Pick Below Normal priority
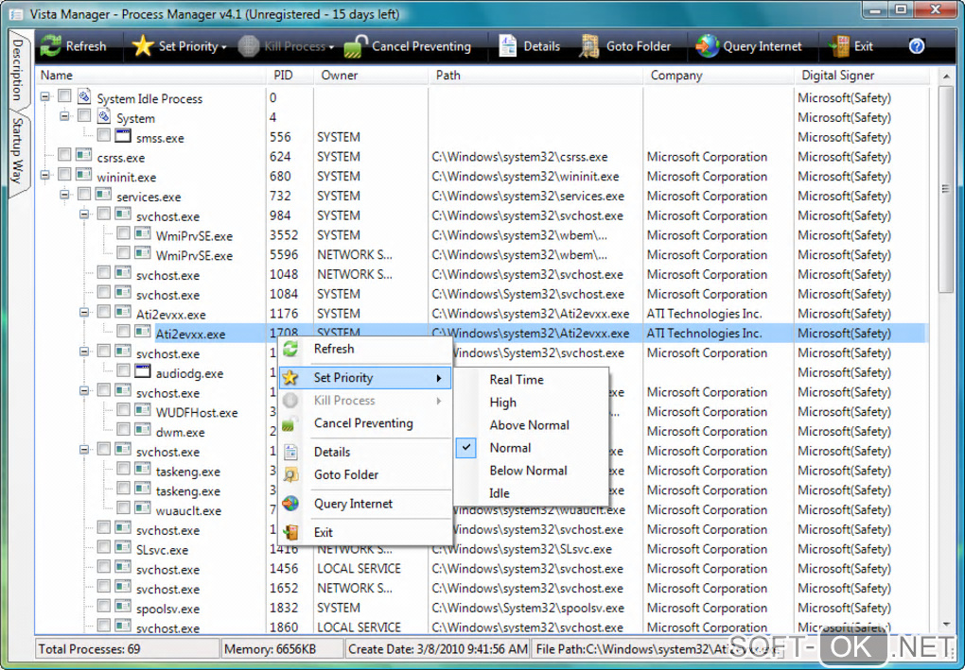The height and width of the screenshot is (670, 965). (531, 471)
